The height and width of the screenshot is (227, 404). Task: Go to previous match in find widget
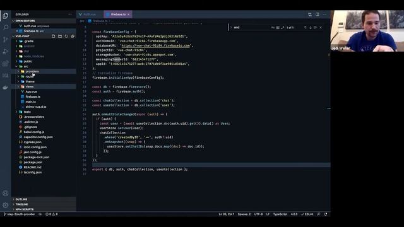pyautogui.click(x=305, y=28)
